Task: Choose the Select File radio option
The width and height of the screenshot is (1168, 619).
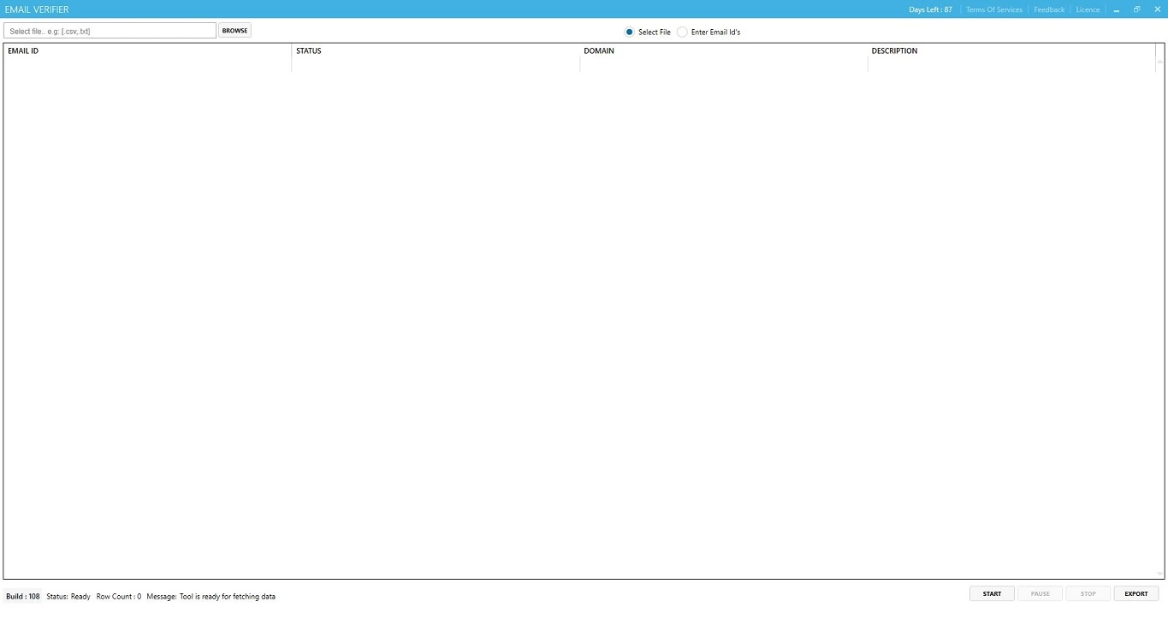Action: click(630, 32)
